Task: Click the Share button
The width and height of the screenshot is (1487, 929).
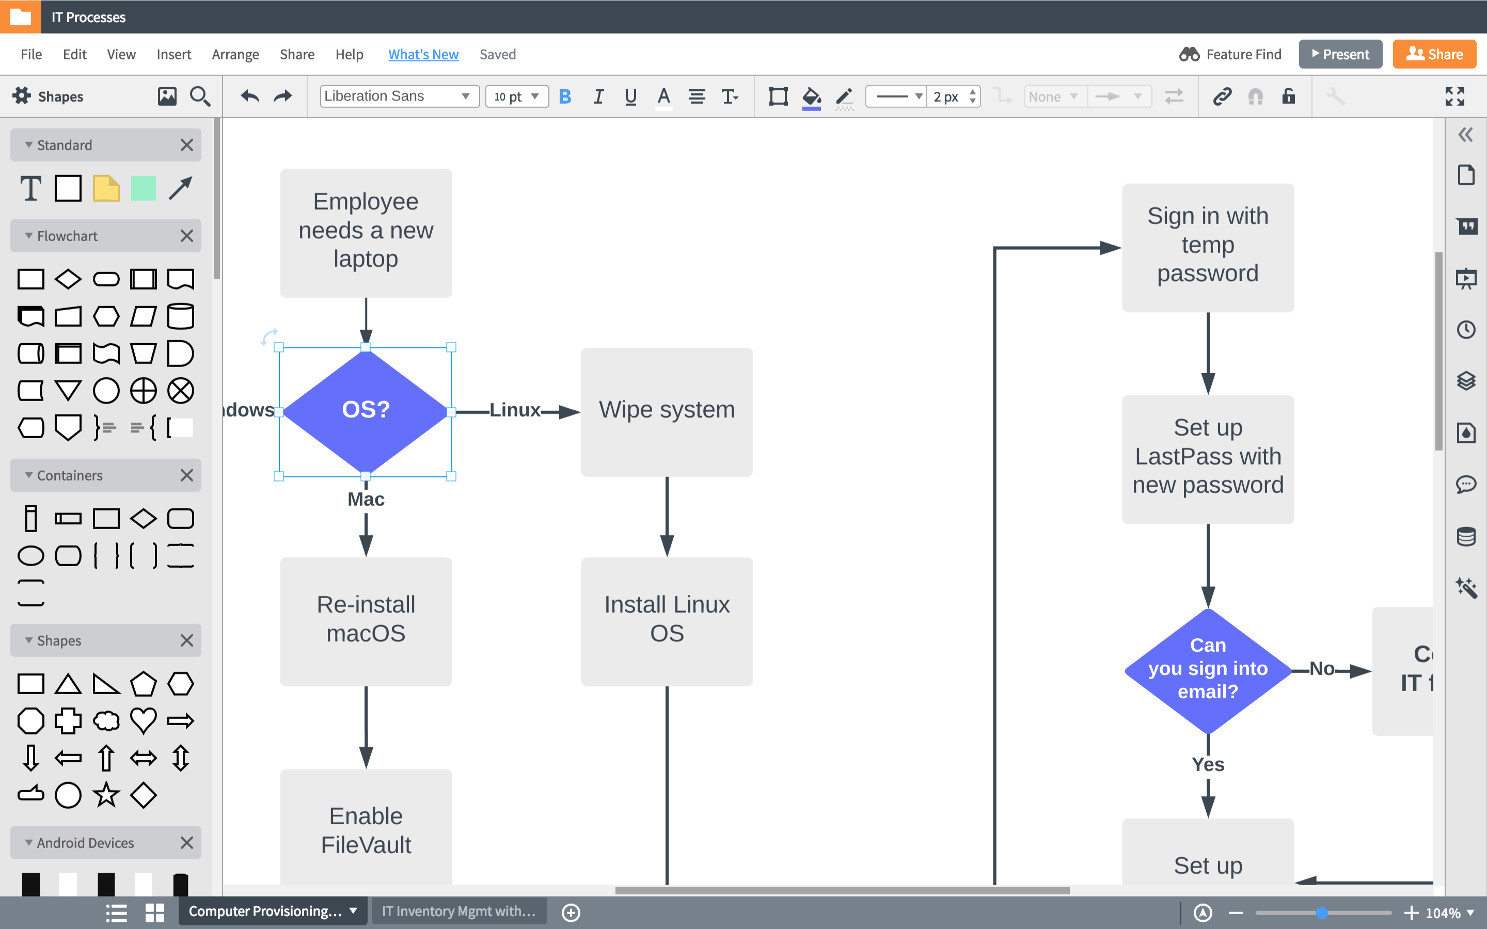Action: tap(1434, 54)
